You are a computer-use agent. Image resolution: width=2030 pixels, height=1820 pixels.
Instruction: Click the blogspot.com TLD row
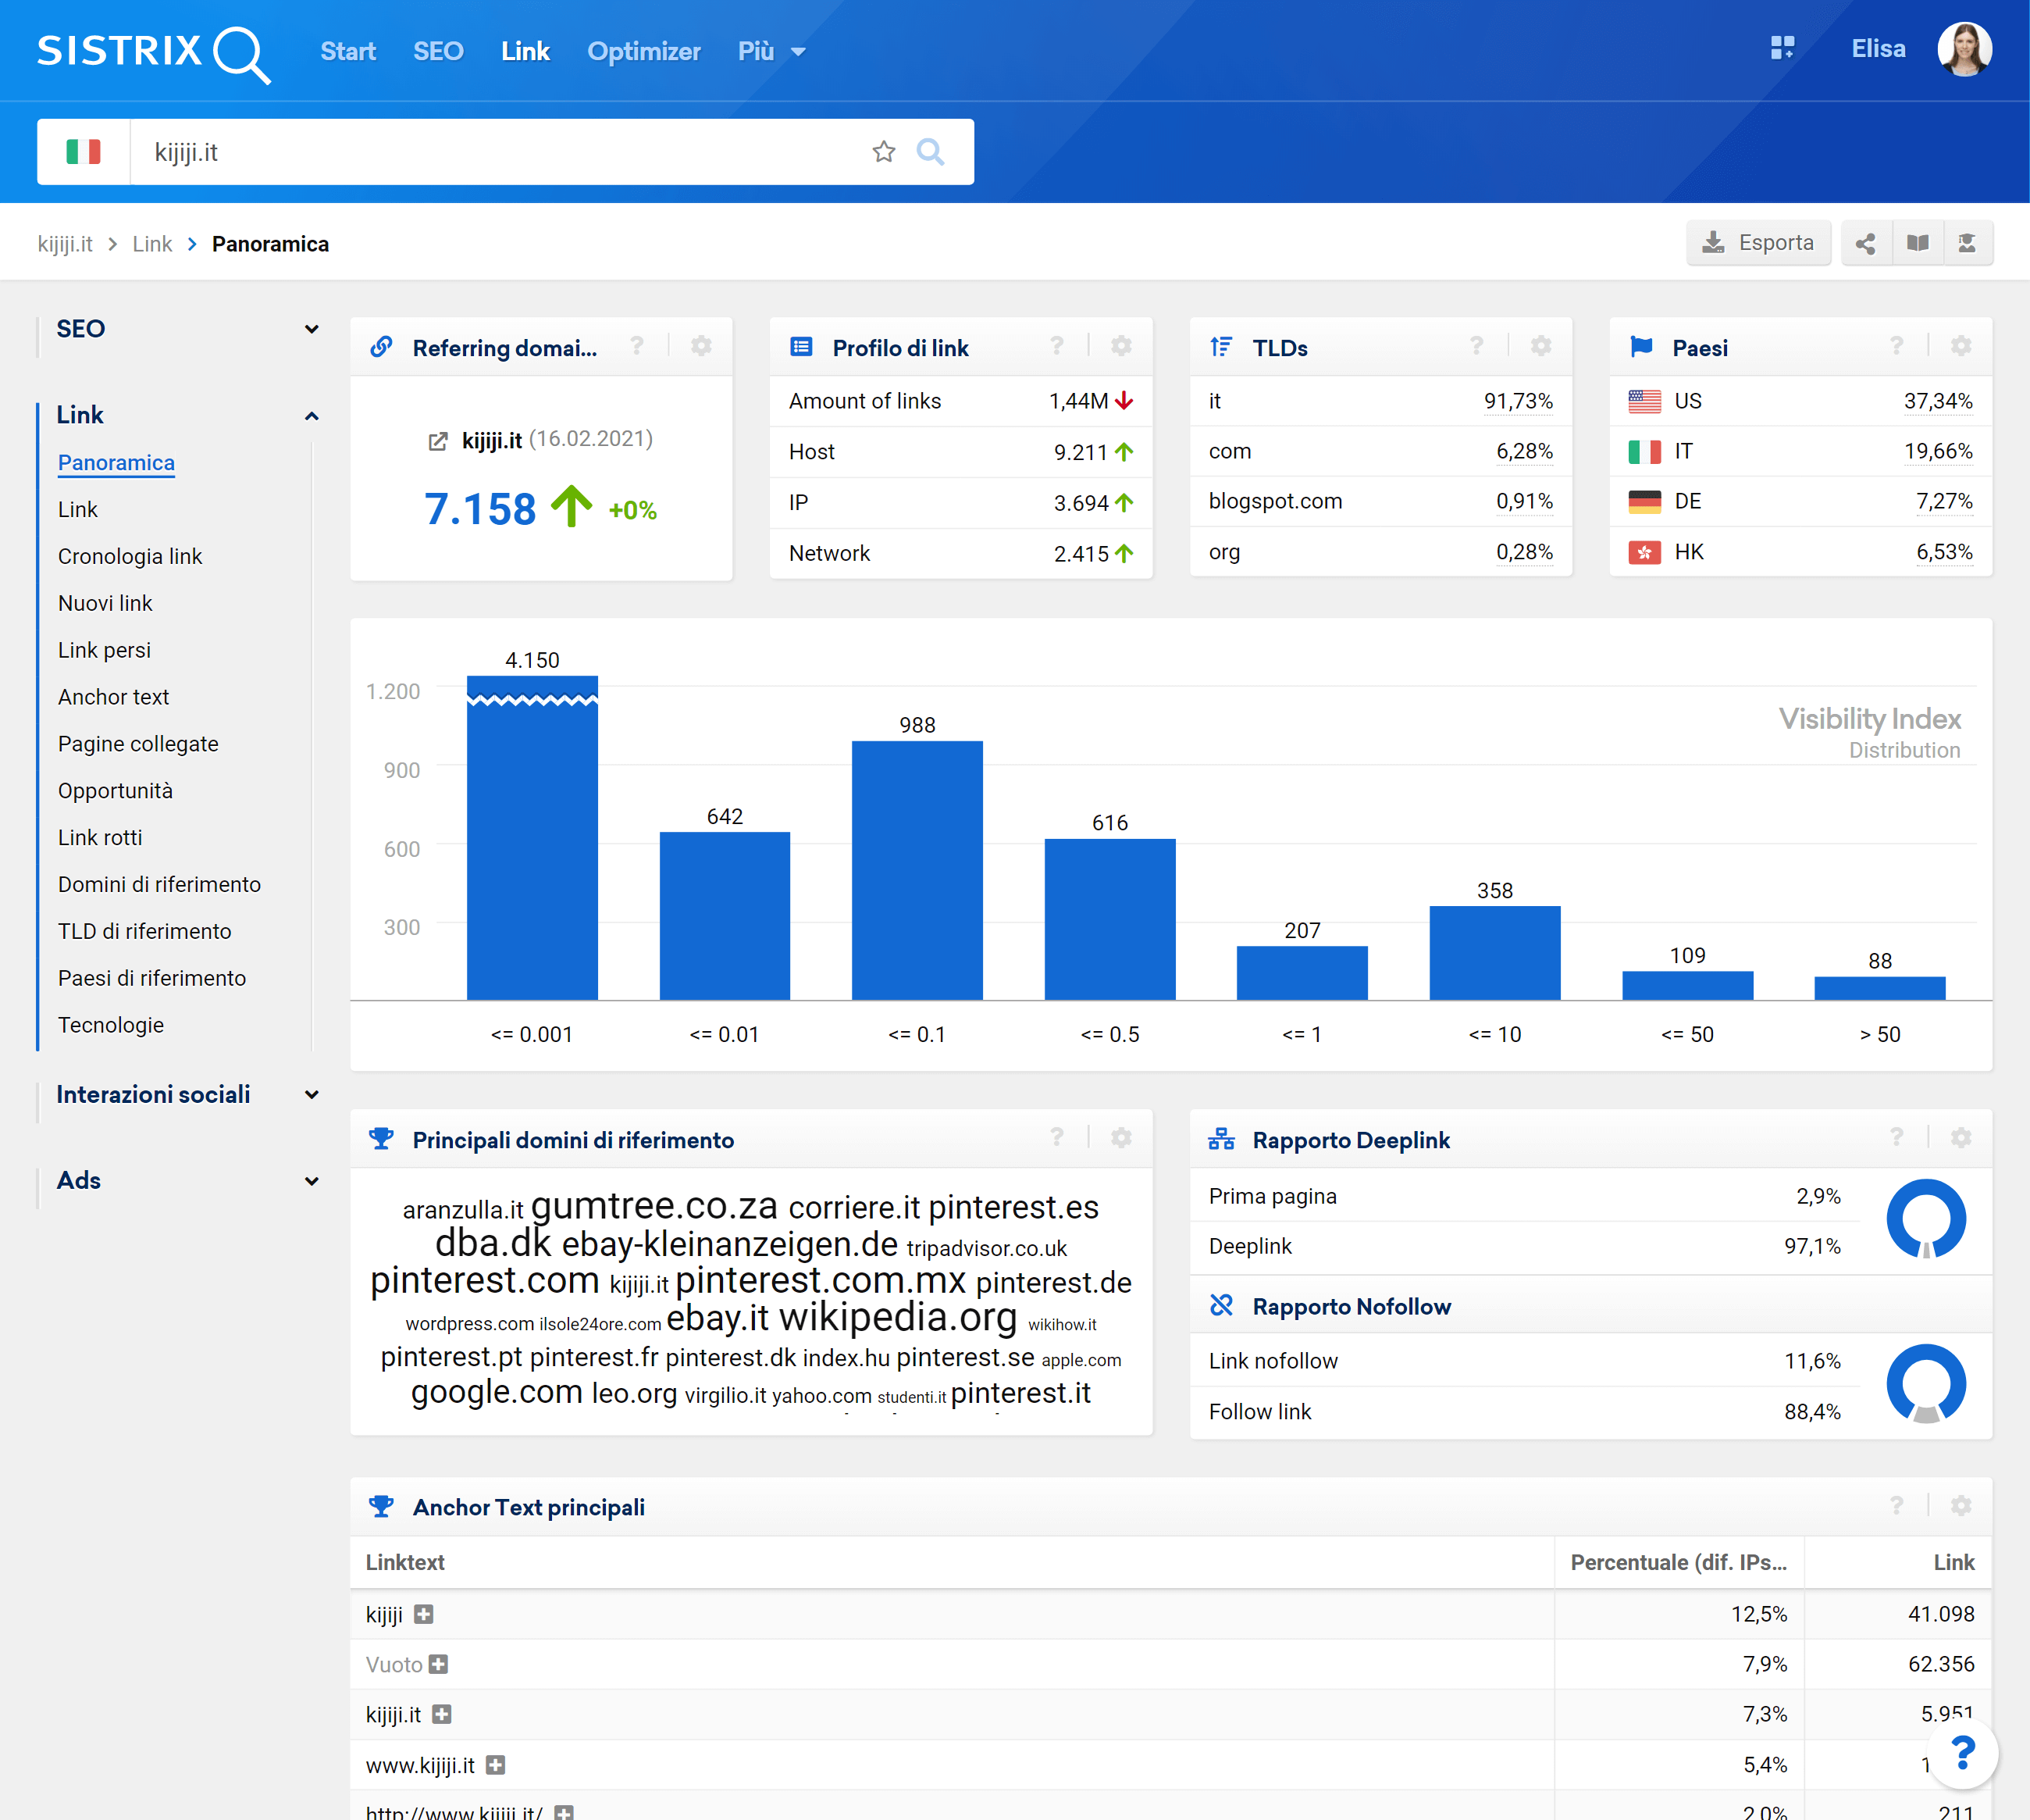coord(1380,501)
